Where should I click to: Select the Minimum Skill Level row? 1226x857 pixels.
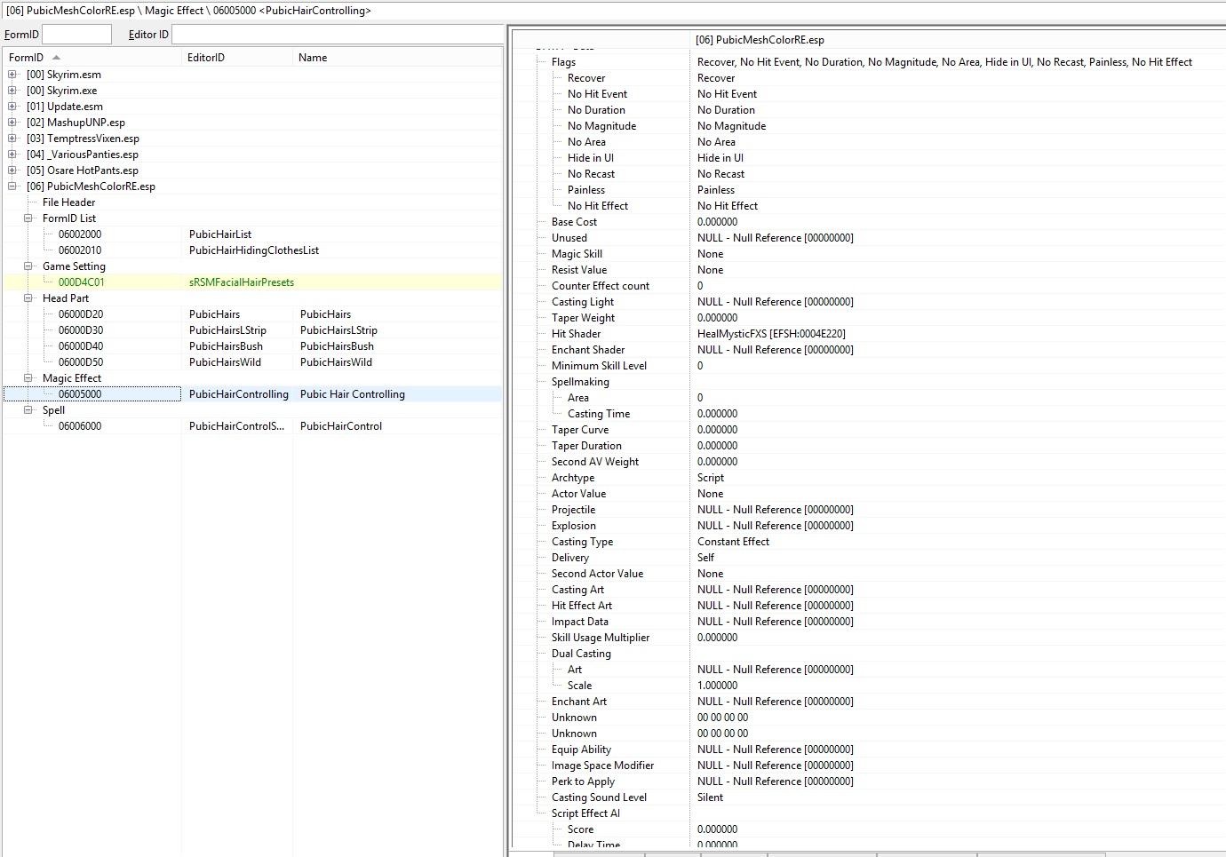(x=869, y=366)
